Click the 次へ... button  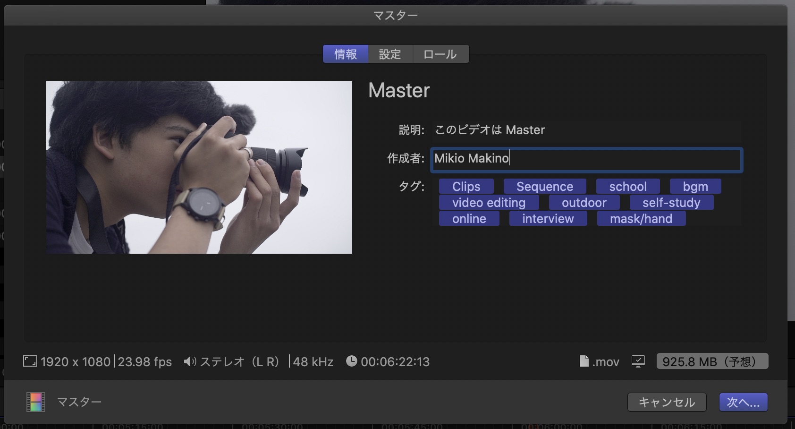[743, 402]
